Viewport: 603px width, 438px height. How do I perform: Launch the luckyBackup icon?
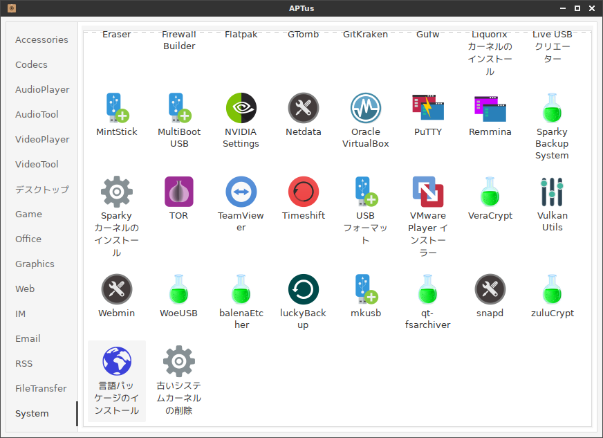(304, 289)
